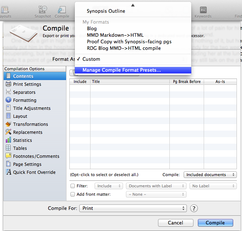Open Quick Font Override pane
This screenshot has width=242, height=231.
(x=35, y=172)
